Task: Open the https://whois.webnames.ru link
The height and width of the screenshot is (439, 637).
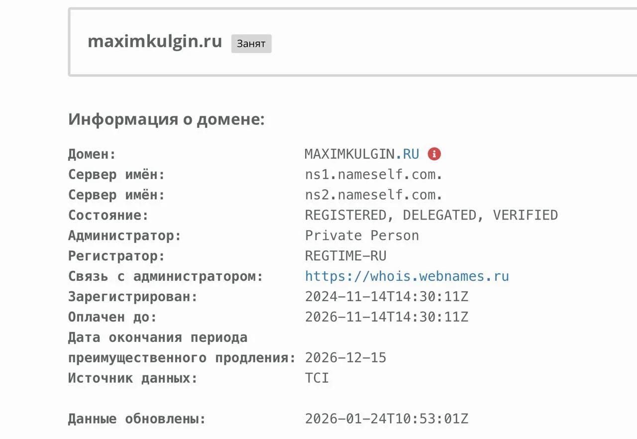Action: 407,276
